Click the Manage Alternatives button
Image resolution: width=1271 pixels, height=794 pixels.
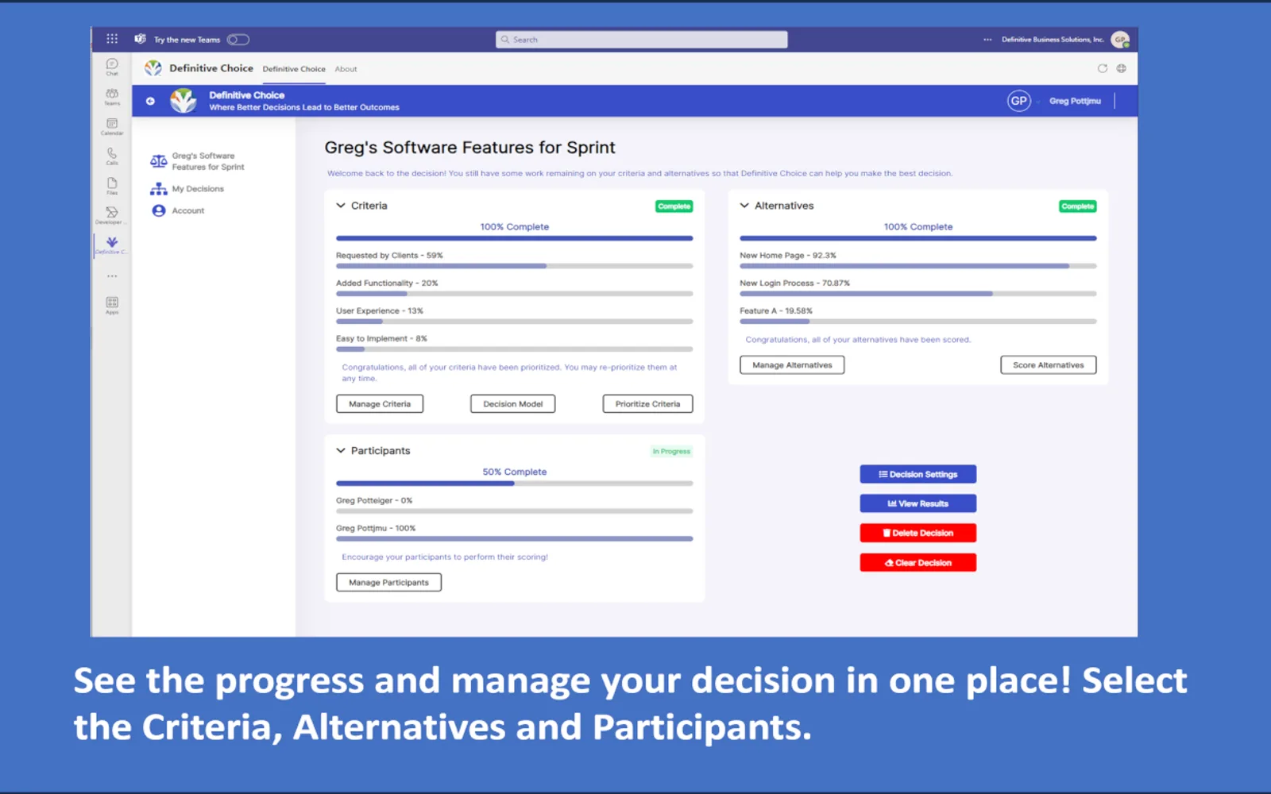(x=792, y=365)
